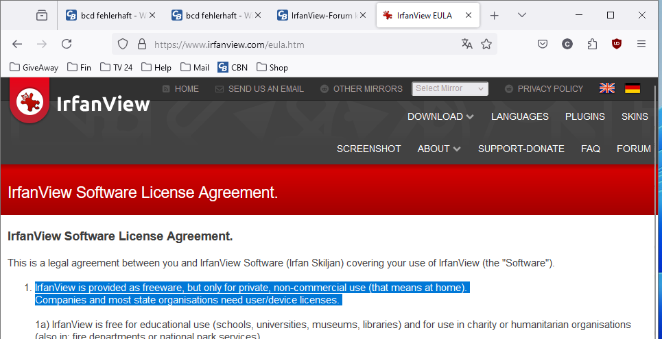This screenshot has height=339, width=662.
Task: Open the Help bookmarks folder
Action: pos(156,68)
